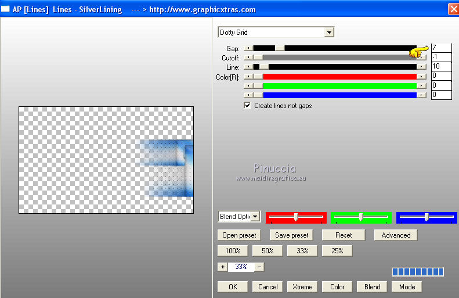Click the Cancel button
Viewport: 459px width, 298px height.
(x=268, y=287)
